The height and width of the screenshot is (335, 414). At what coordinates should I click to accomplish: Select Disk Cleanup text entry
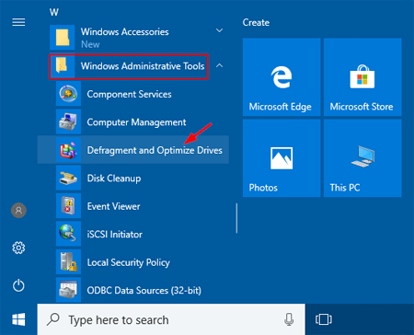114,179
